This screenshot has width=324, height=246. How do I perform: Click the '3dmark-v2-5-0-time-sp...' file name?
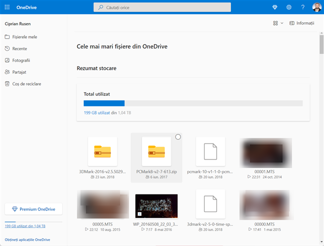(x=210, y=224)
